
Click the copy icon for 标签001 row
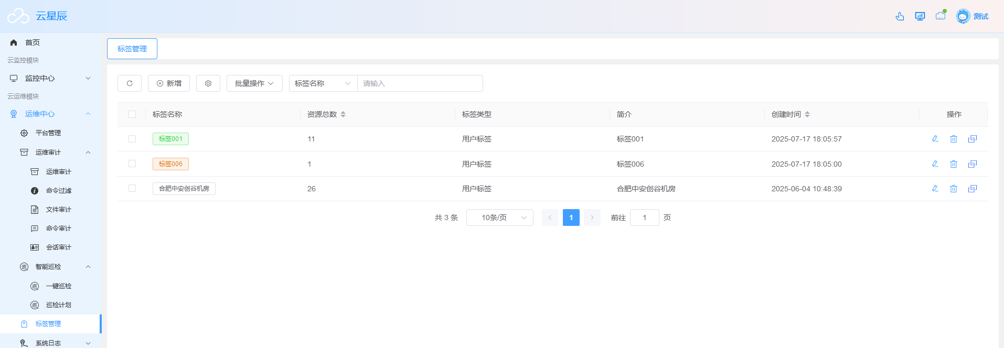pyautogui.click(x=973, y=139)
